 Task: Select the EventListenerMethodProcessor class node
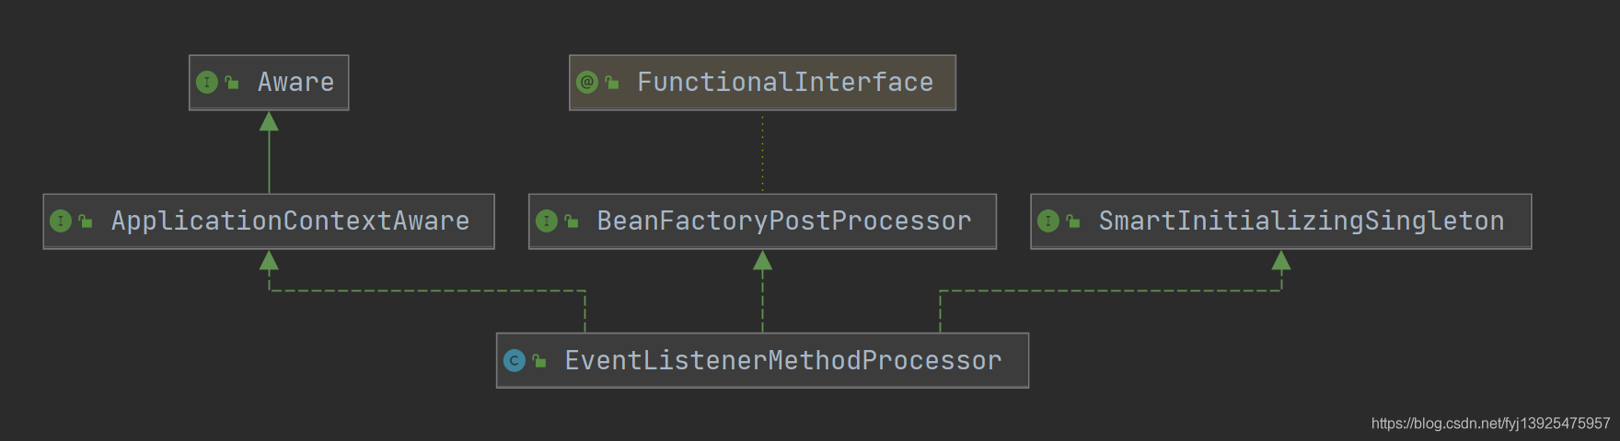click(763, 361)
